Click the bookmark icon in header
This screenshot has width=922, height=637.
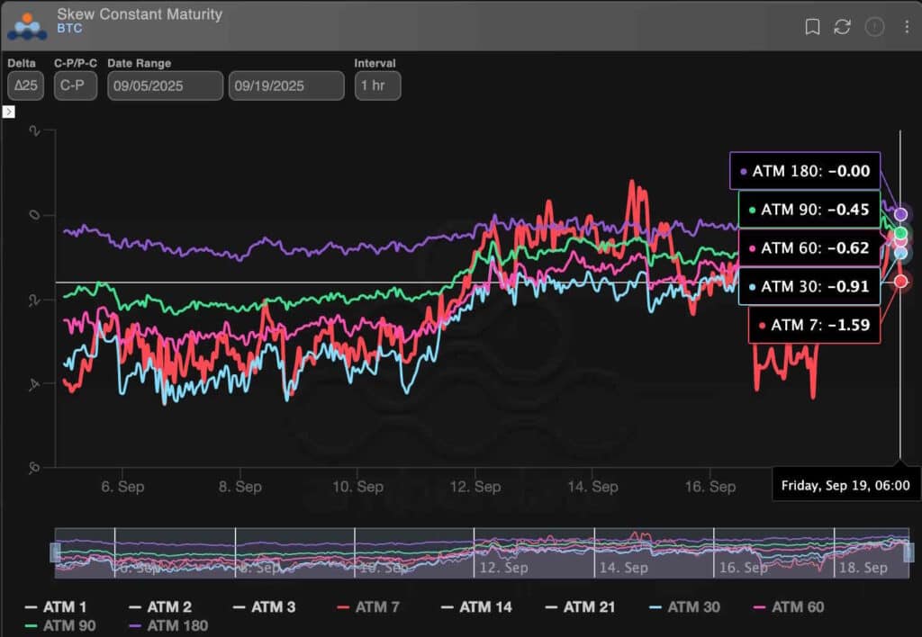tap(812, 27)
